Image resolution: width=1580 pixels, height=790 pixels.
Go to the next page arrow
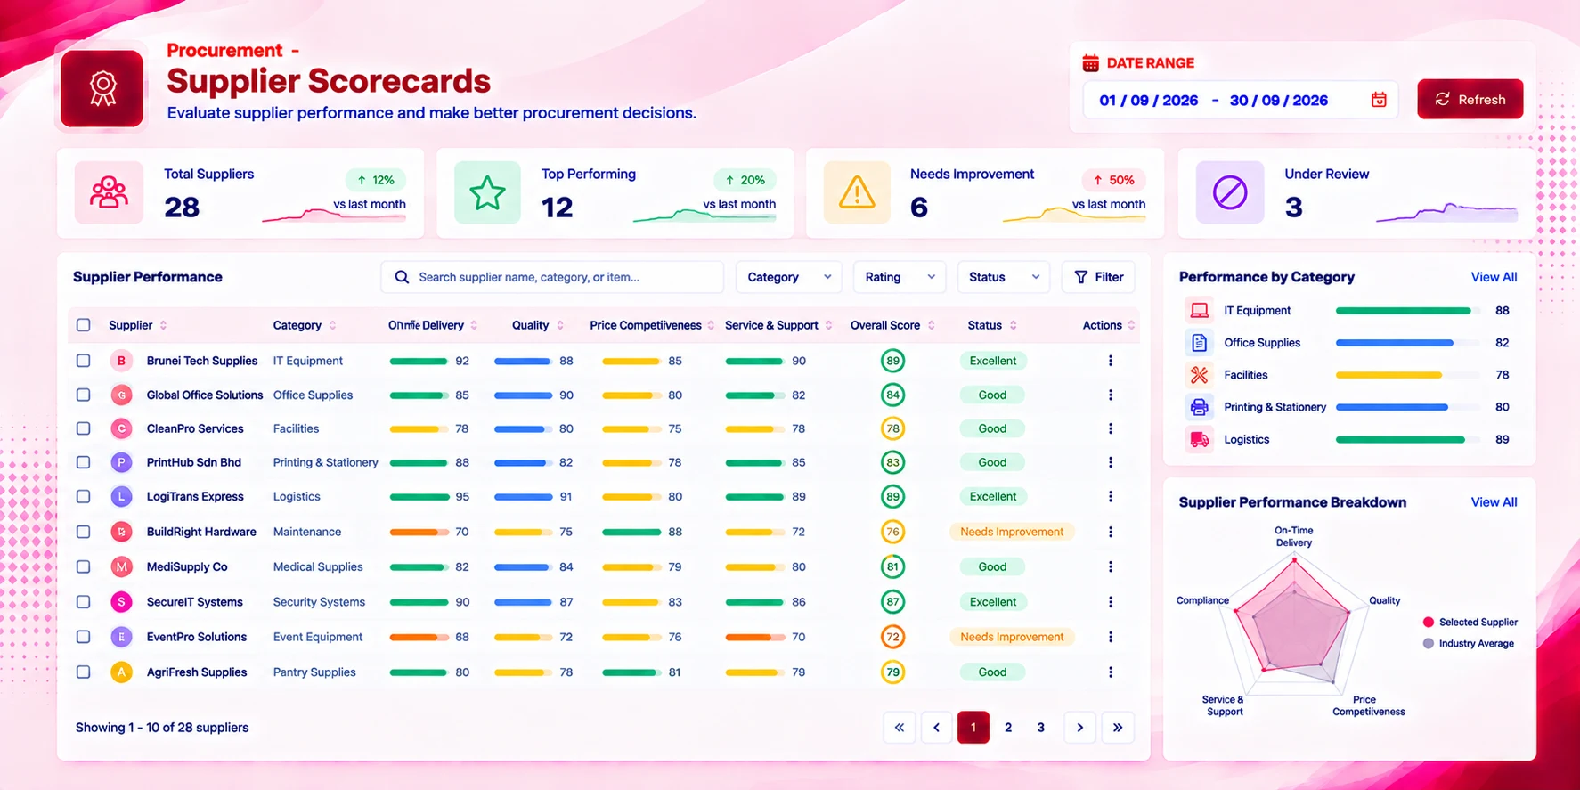pyautogui.click(x=1079, y=728)
